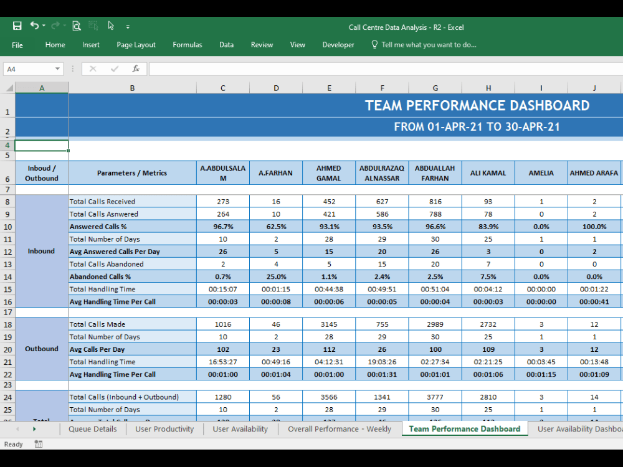Navigate to the next sheet with the arrow
The image size is (623, 467).
click(x=34, y=429)
